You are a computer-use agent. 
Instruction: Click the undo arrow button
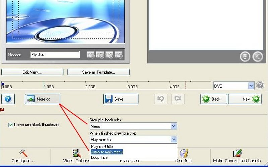161,99
